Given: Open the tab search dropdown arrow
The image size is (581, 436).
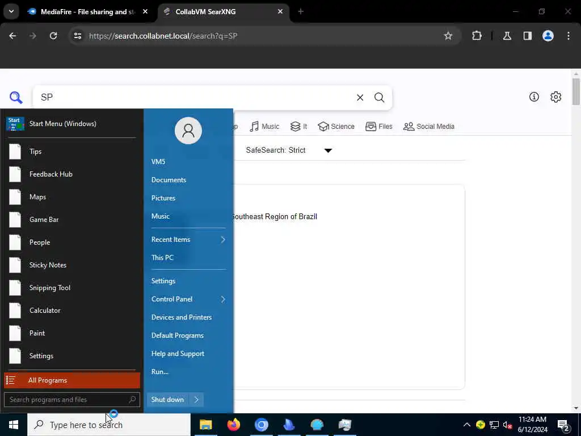Looking at the screenshot, I should (11, 11).
